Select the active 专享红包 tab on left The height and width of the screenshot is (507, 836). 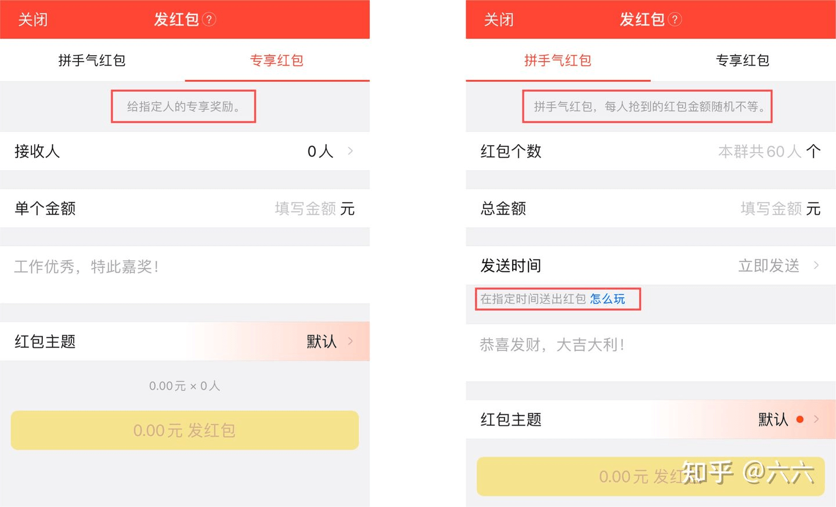click(x=277, y=60)
